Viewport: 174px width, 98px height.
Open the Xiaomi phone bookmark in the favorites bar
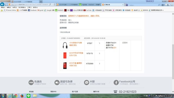pos(22,10)
